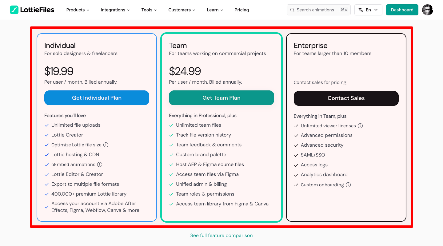Expand the Products dropdown
443x246 pixels.
click(x=78, y=10)
